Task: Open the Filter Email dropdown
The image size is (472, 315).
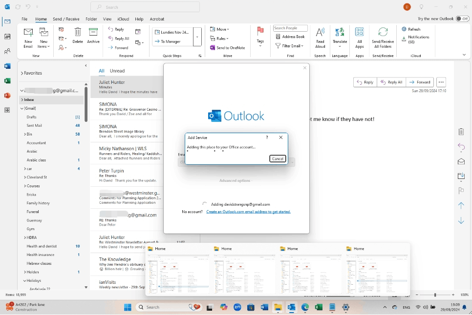Action: (x=289, y=46)
